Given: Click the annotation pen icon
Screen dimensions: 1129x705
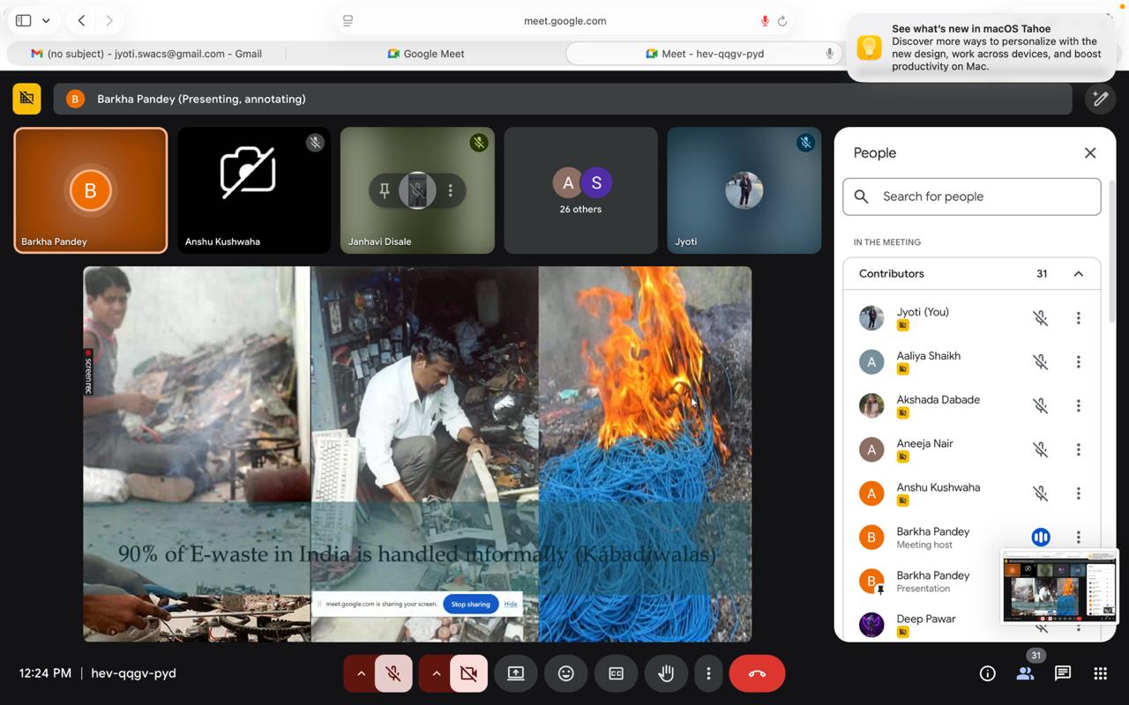Looking at the screenshot, I should [x=1100, y=99].
